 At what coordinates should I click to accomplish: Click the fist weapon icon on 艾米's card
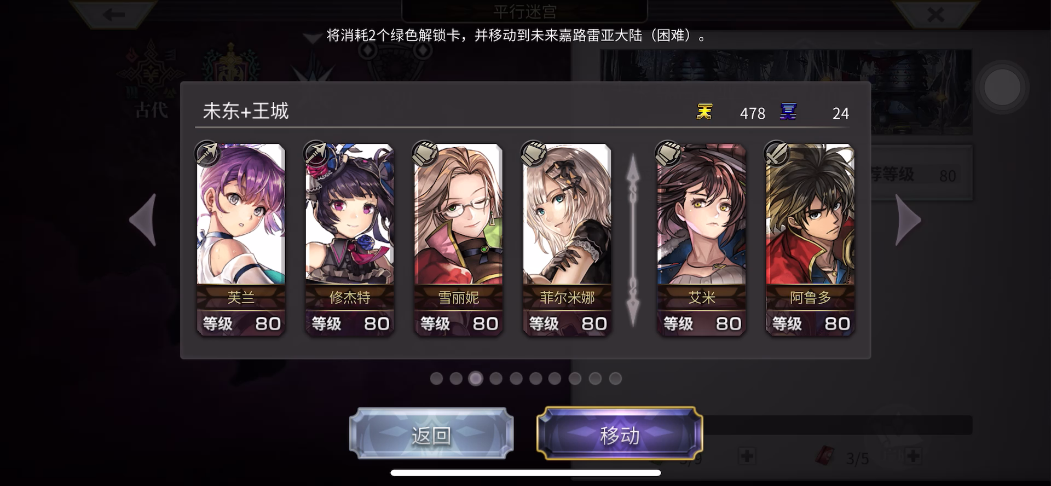tap(668, 153)
